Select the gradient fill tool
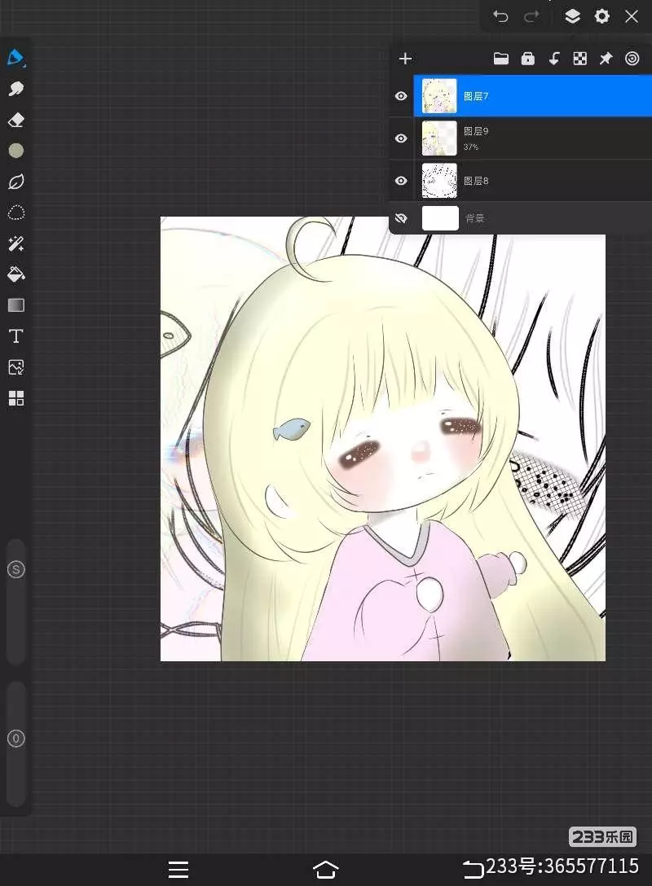Screen dimensions: 652x886 coord(15,305)
